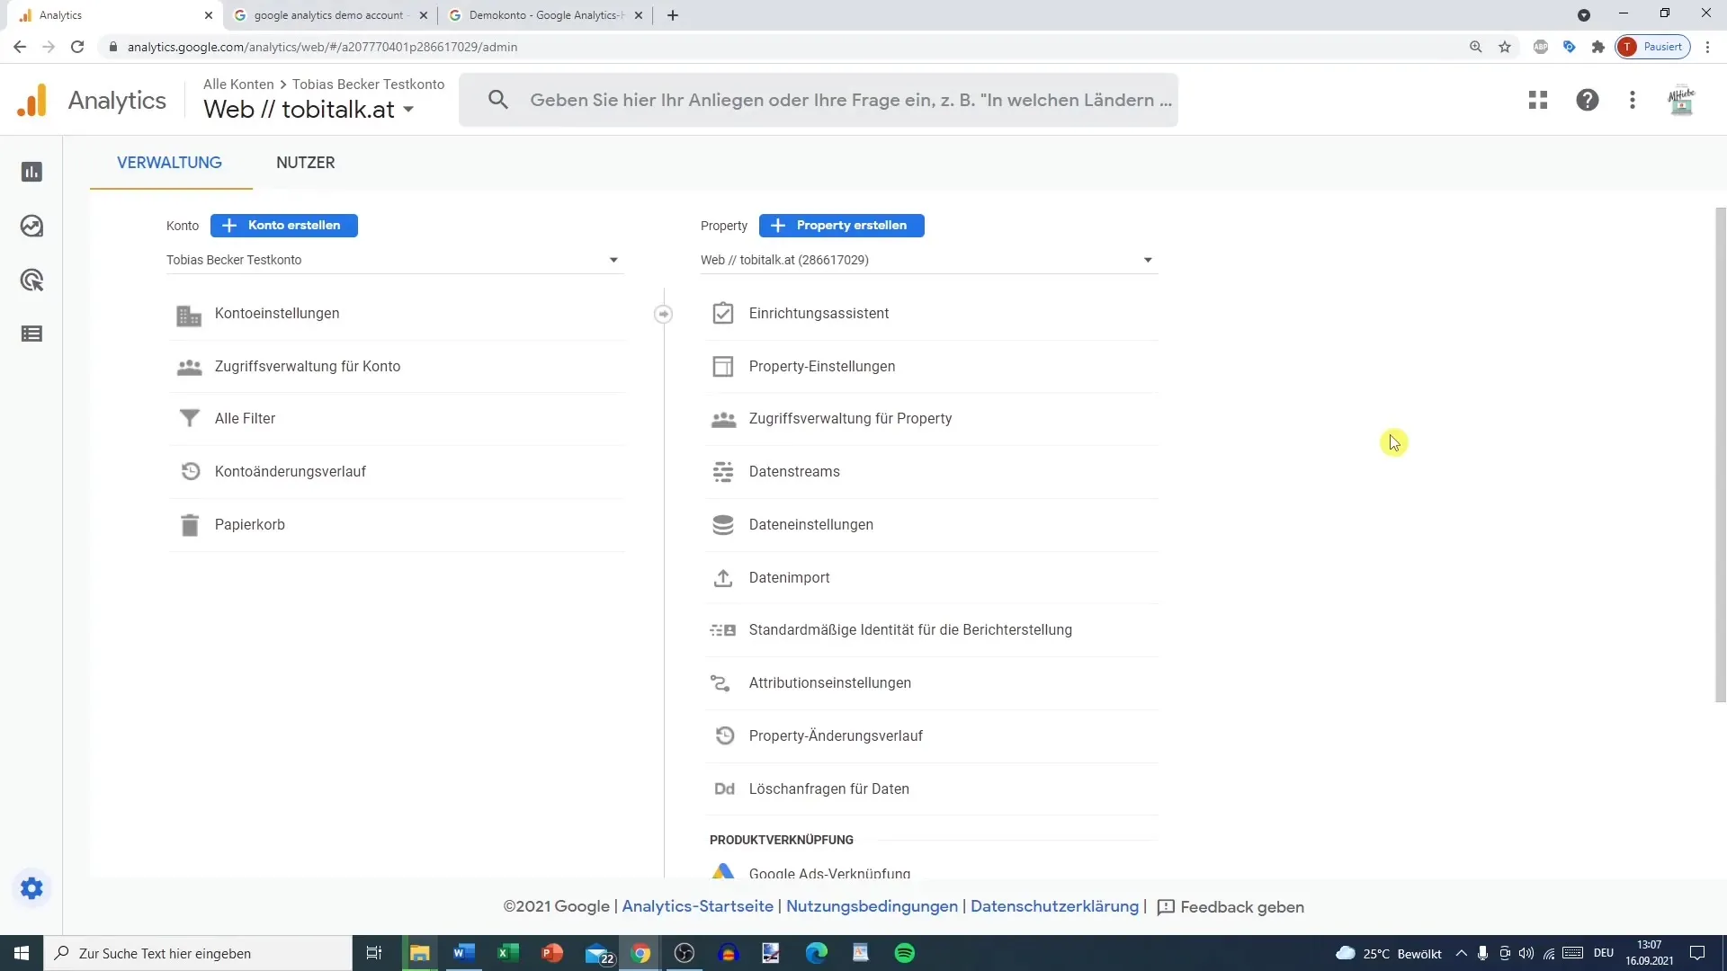The width and height of the screenshot is (1727, 971).
Task: Focus the Analytics search box
Action: 819,100
